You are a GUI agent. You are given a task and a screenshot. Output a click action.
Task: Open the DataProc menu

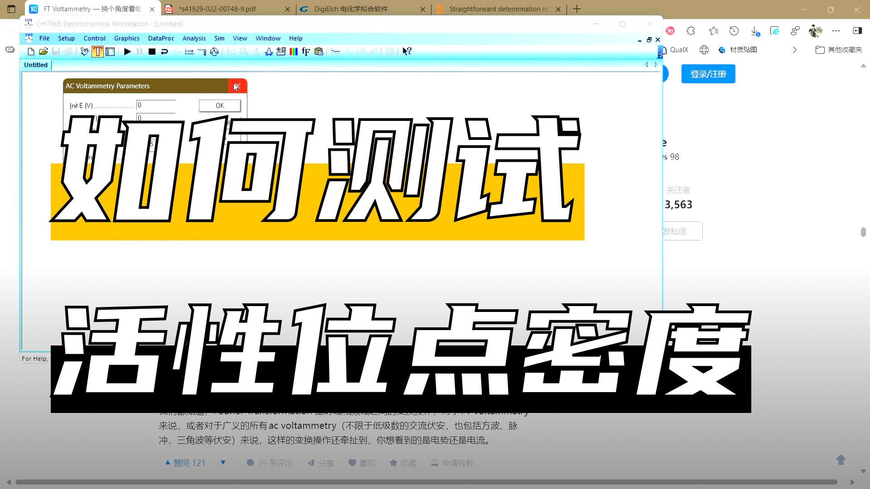(x=161, y=38)
